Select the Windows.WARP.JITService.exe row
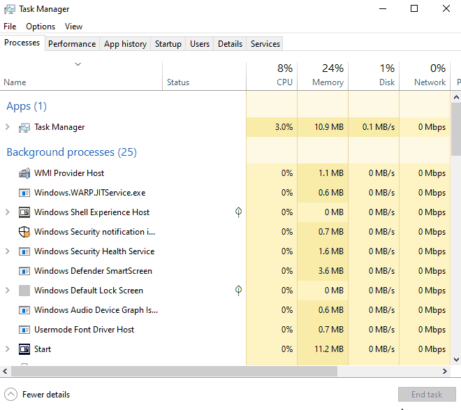 point(225,193)
